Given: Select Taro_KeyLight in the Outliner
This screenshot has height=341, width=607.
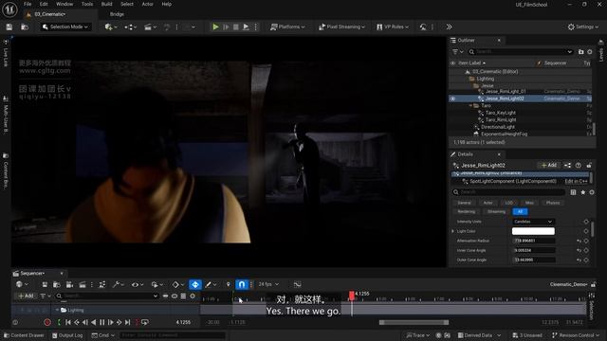Looking at the screenshot, I should pos(501,113).
